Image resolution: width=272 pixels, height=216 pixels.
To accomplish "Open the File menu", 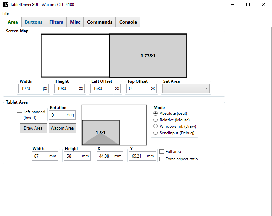I will pyautogui.click(x=5, y=13).
